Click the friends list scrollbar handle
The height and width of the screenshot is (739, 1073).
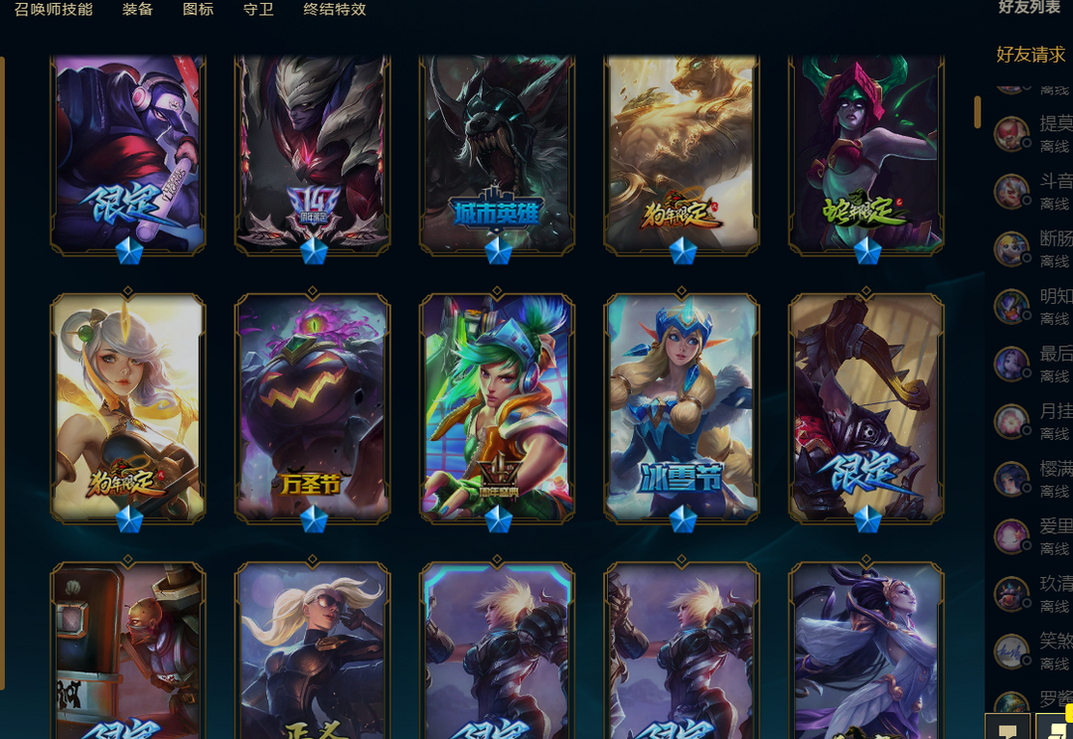point(978,111)
